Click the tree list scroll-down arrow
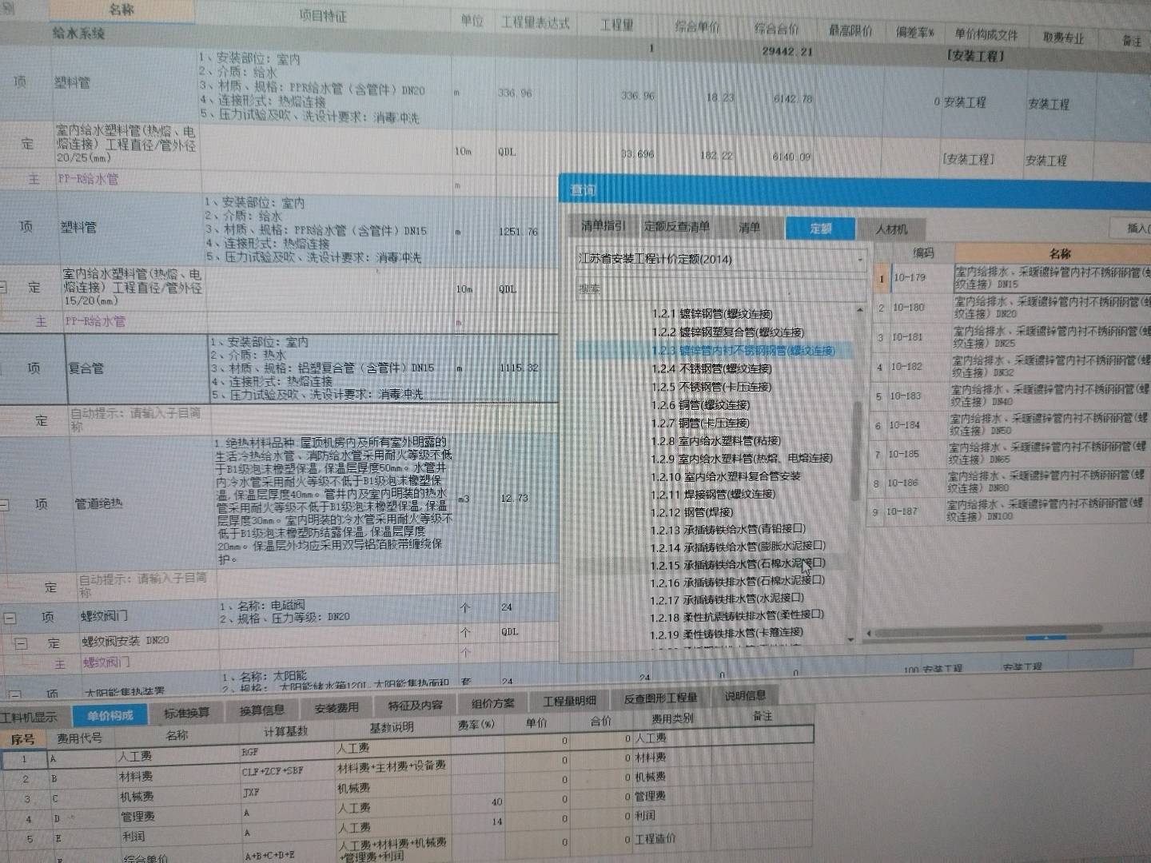The width and height of the screenshot is (1151, 863). (x=850, y=639)
